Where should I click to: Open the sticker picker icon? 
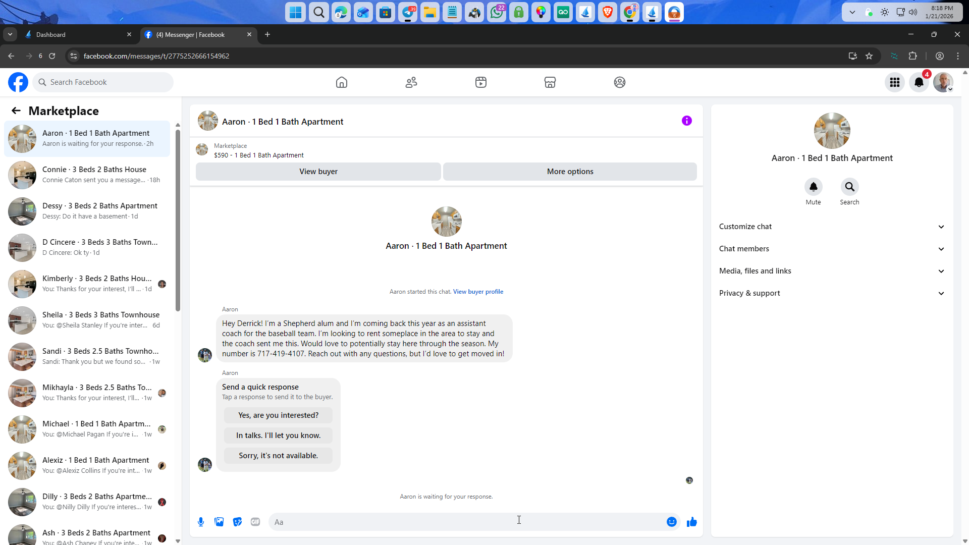point(237,522)
